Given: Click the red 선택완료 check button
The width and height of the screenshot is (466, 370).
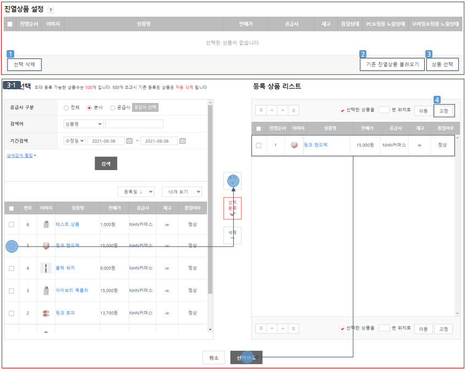Looking at the screenshot, I should [232, 208].
